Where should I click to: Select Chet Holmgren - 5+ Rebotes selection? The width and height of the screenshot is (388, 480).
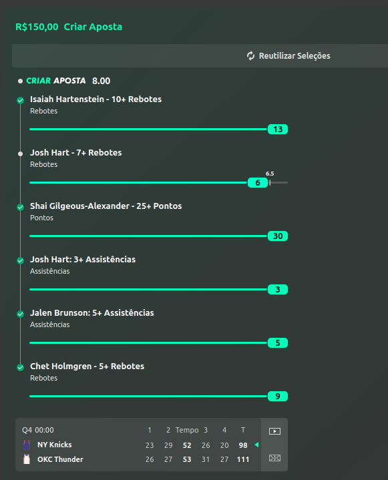[x=87, y=367]
